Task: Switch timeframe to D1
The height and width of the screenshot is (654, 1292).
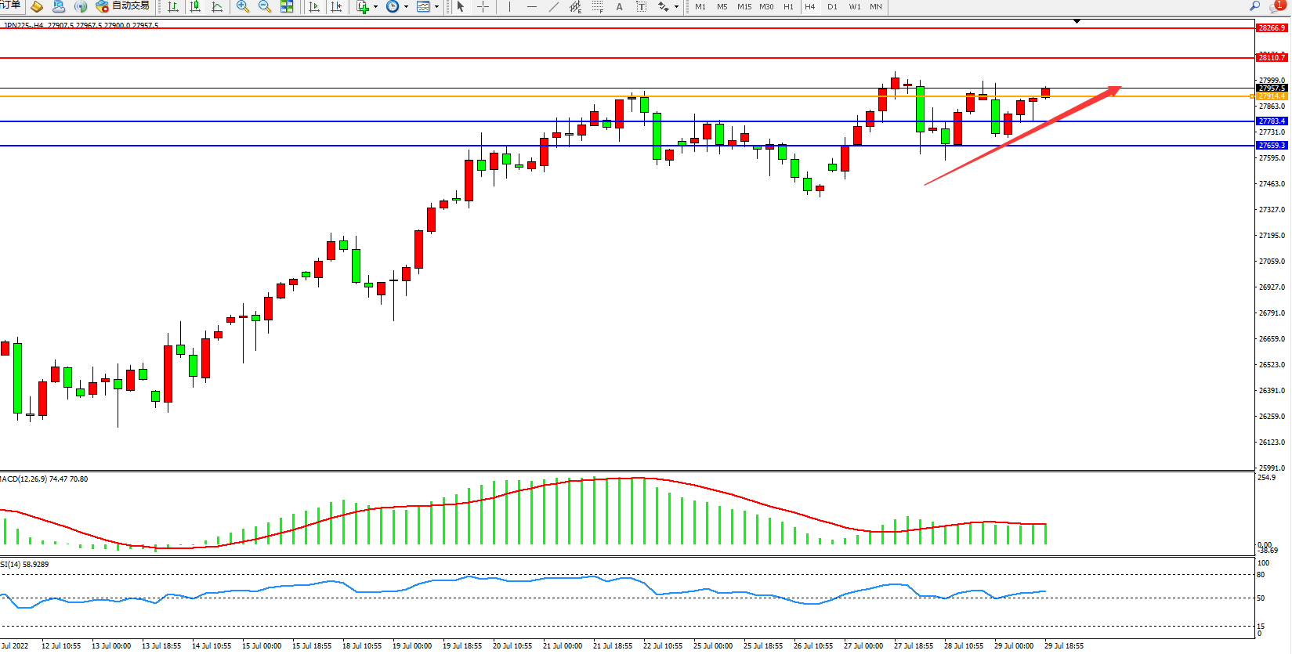Action: coord(832,7)
